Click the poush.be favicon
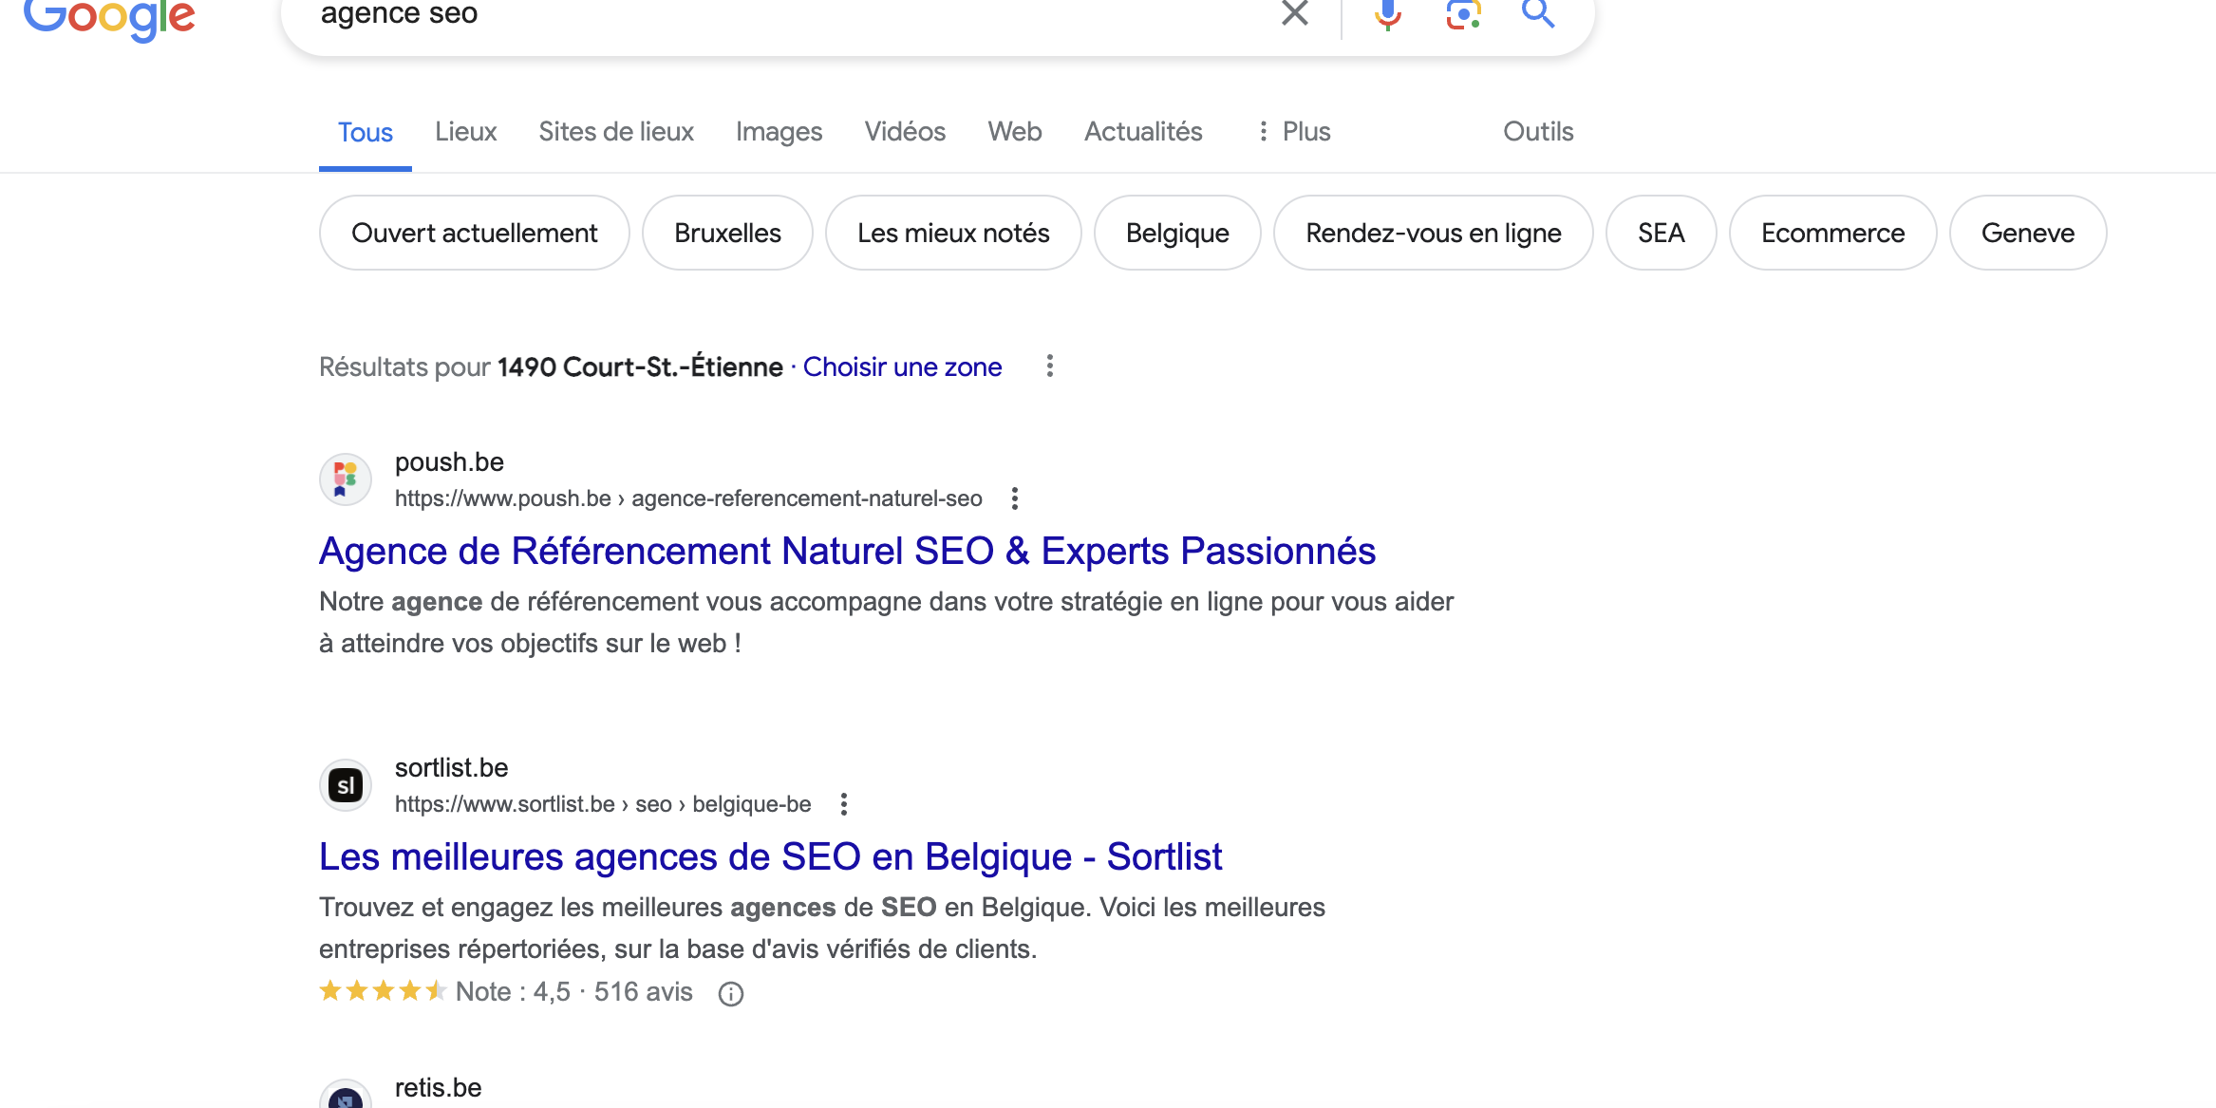 click(x=346, y=479)
